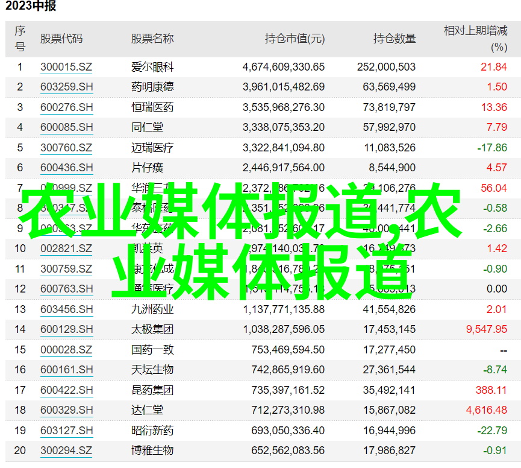Select the stock name 爱尔眼科
The image size is (521, 468).
point(152,67)
